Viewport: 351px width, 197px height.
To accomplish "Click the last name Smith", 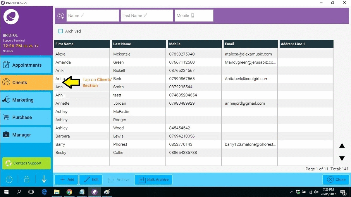I will pos(118,87).
